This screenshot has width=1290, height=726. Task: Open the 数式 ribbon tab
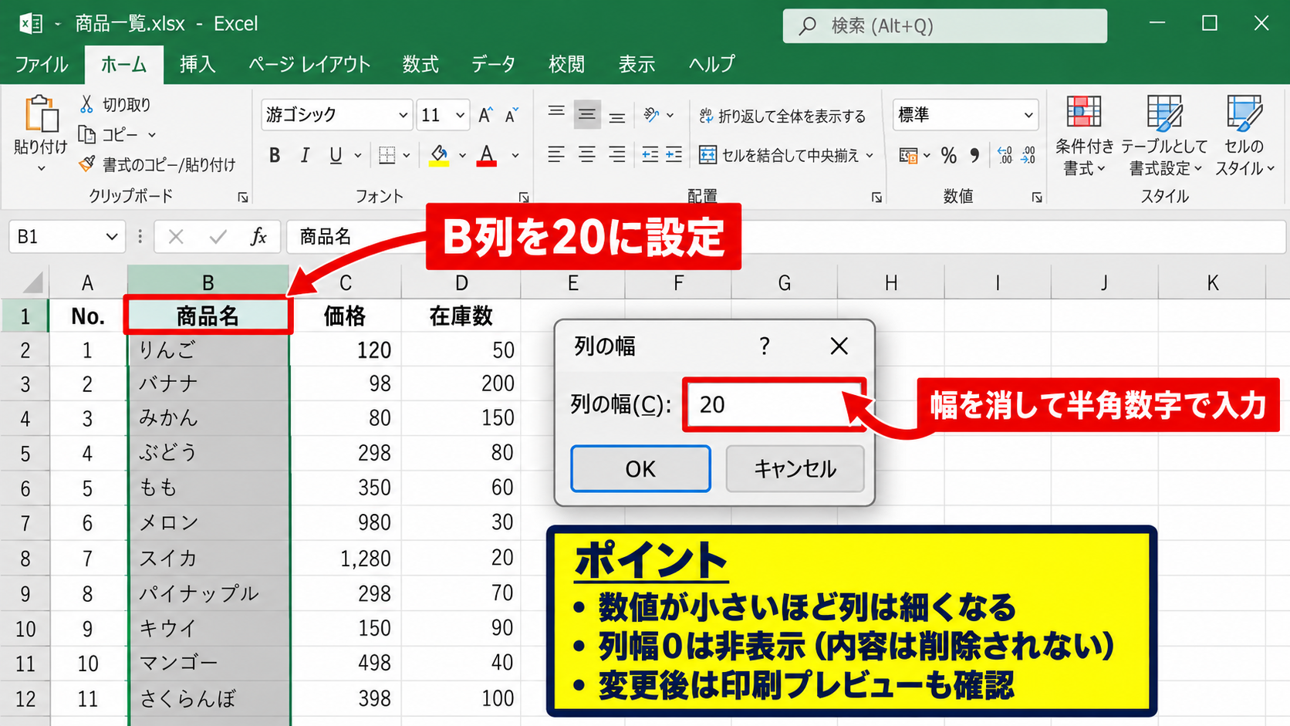coord(420,64)
